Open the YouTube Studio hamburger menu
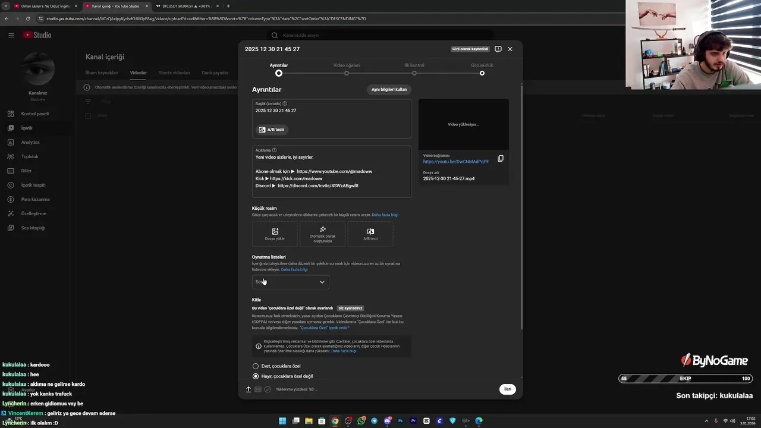 point(11,35)
